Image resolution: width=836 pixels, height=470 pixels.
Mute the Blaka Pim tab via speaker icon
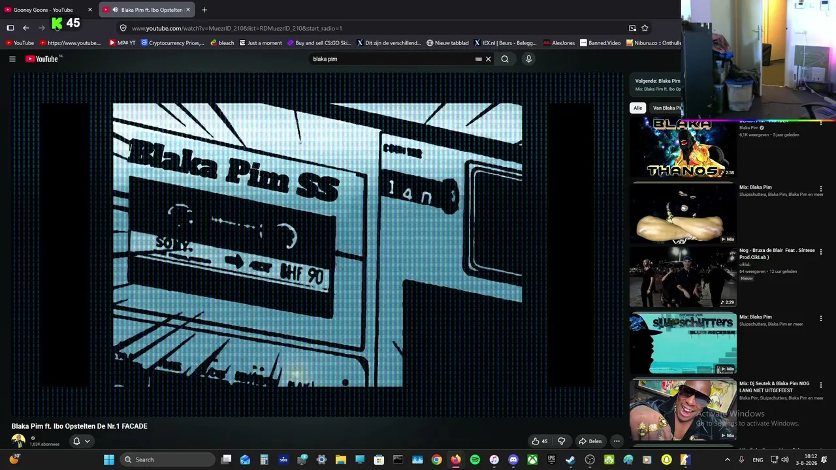pos(115,10)
